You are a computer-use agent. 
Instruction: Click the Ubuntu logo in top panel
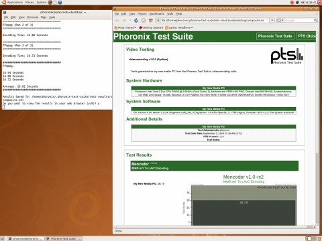[3, 2]
